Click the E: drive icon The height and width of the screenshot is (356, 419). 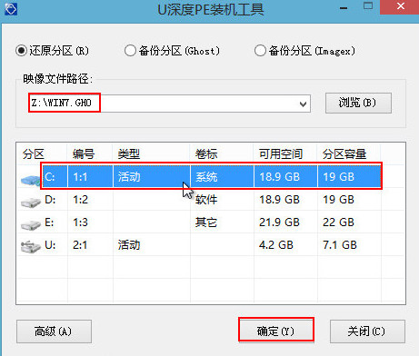tap(31, 225)
